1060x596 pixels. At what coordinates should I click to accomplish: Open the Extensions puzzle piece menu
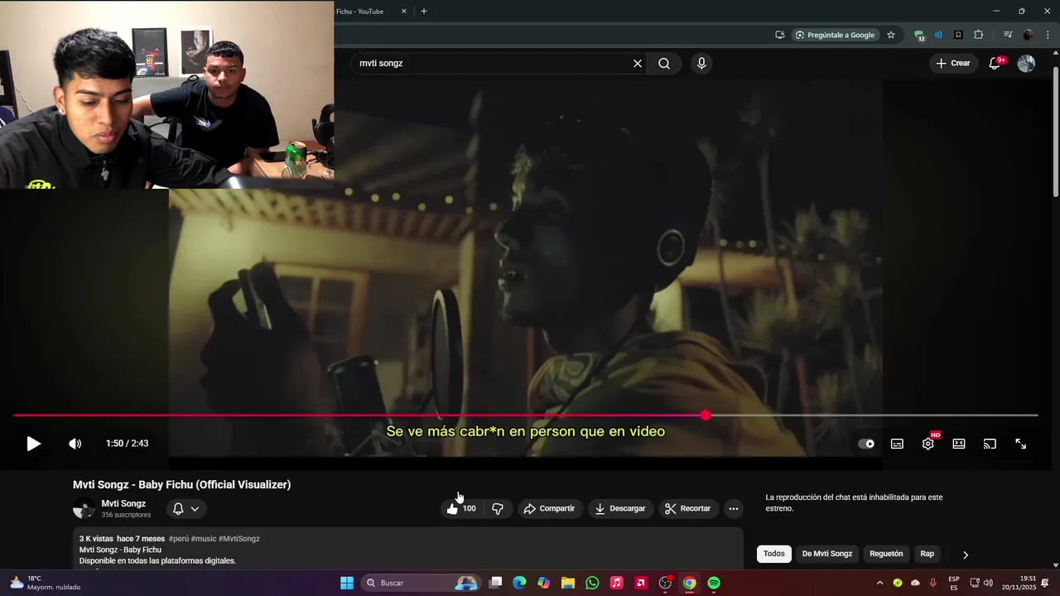coord(979,35)
